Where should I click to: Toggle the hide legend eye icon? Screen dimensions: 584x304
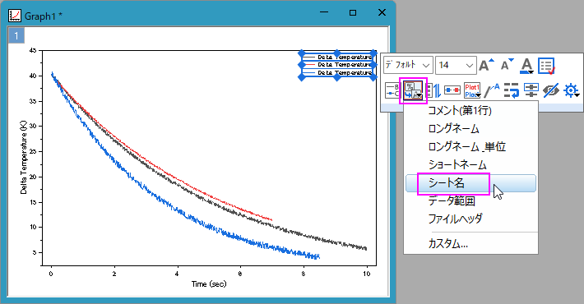pyautogui.click(x=550, y=90)
